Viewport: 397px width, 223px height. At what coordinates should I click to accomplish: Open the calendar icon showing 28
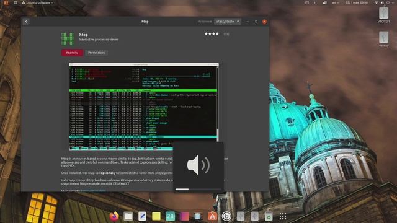point(170,216)
